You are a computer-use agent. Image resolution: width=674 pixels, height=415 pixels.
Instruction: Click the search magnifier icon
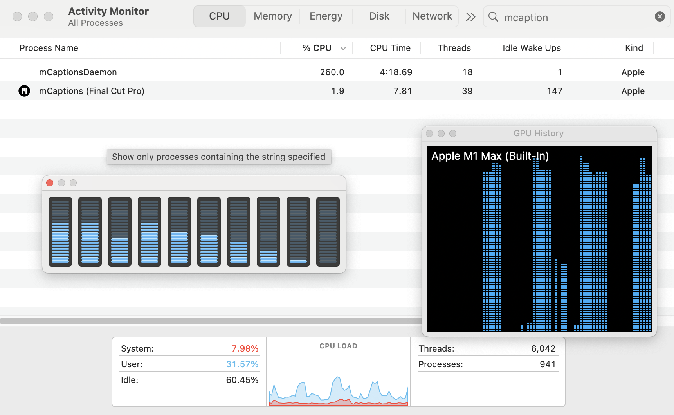click(x=493, y=17)
